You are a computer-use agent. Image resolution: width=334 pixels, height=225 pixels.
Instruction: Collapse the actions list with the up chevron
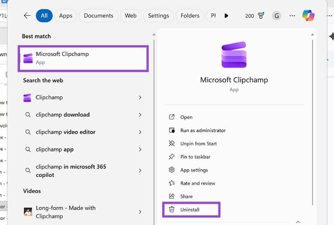pos(298,222)
